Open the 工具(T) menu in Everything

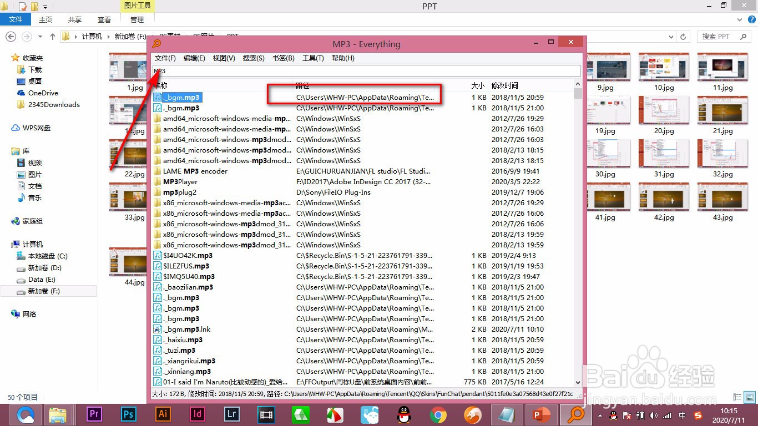pyautogui.click(x=313, y=58)
